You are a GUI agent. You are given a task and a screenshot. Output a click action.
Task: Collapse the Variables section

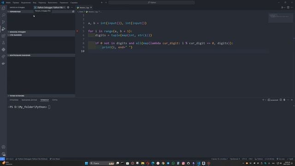click(41, 12)
